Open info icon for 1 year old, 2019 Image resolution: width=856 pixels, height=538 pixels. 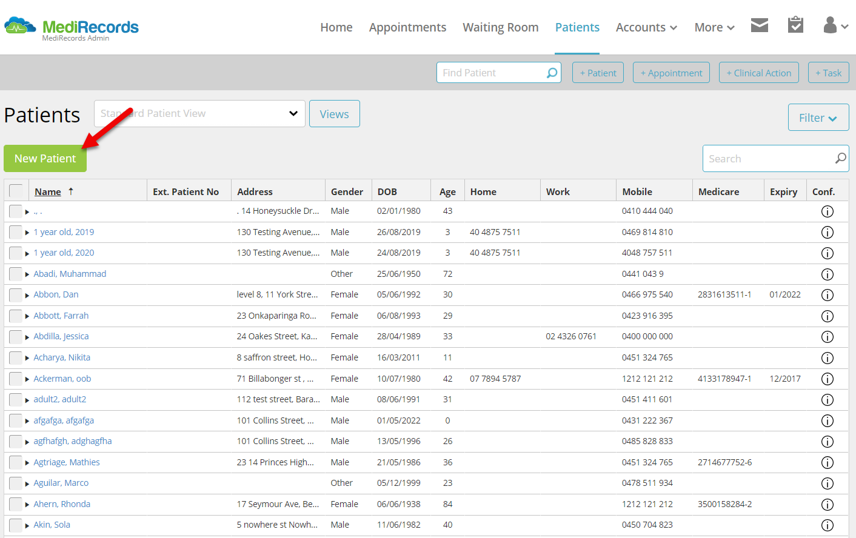(827, 232)
